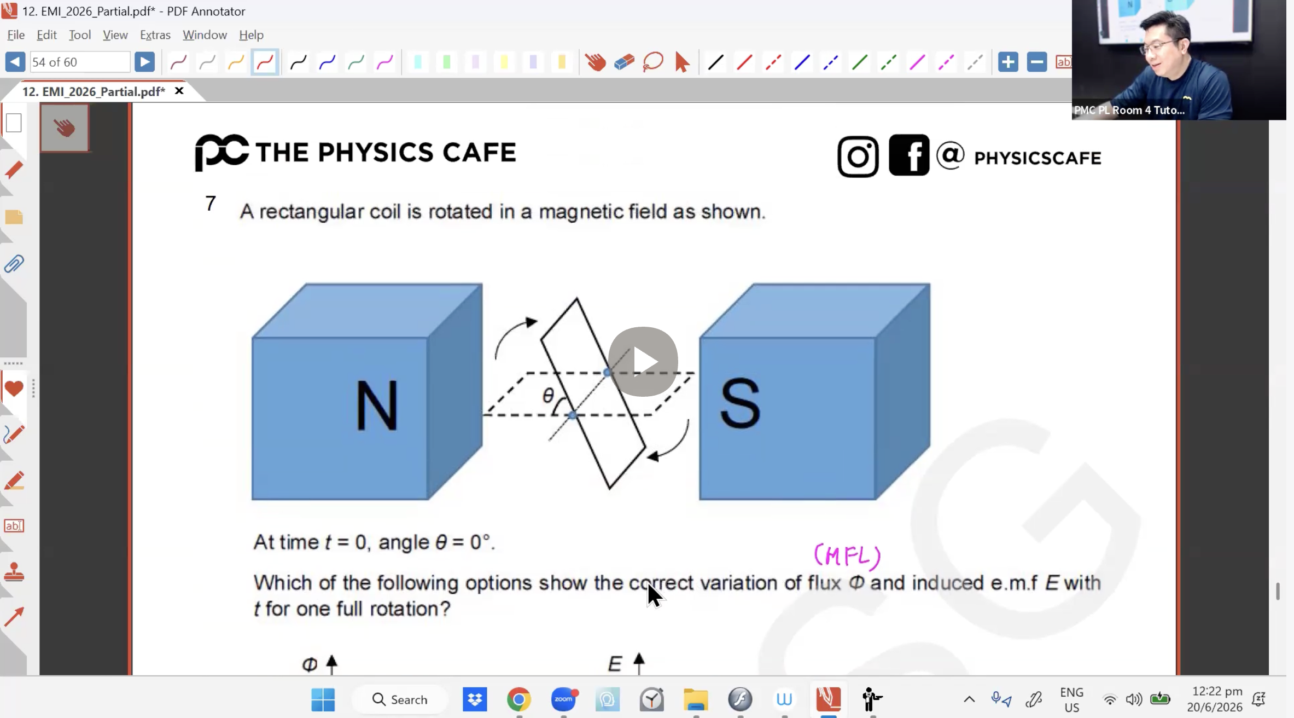Select the lasso selection tool
The image size is (1294, 718).
(653, 62)
